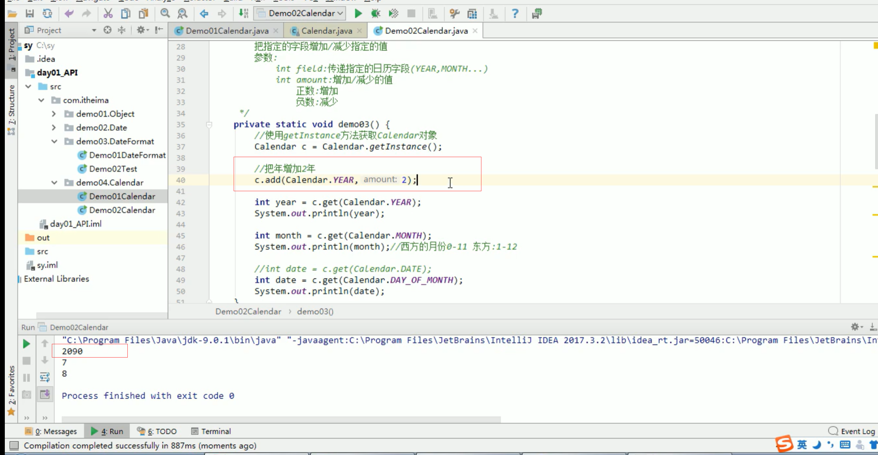Toggle soft-wrap in Run console
The width and height of the screenshot is (878, 455).
tap(45, 377)
